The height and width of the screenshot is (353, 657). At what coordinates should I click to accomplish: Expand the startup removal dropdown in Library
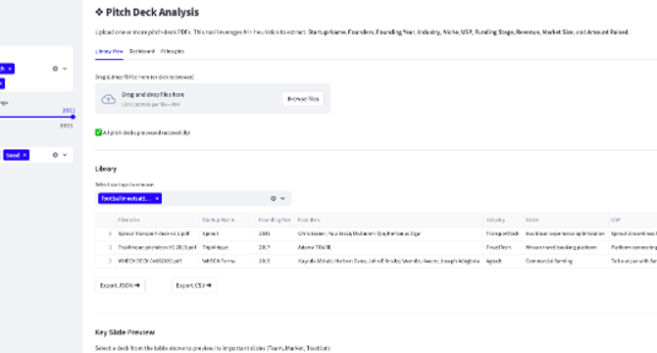(282, 198)
